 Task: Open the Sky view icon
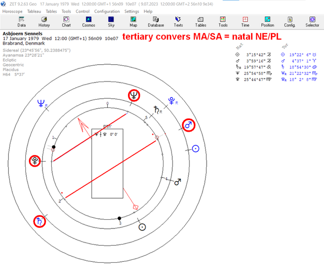tap(111, 22)
